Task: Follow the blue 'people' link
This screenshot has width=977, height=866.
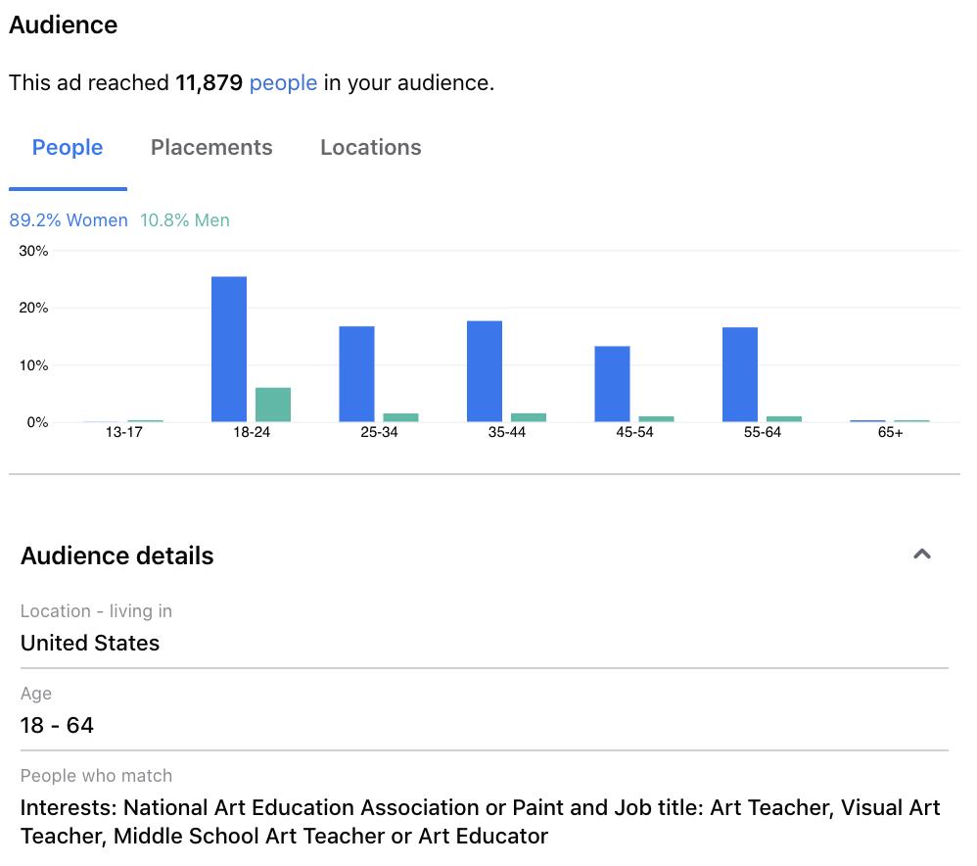Action: [x=284, y=83]
